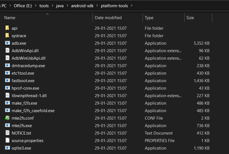This screenshot has height=154, width=229.
Task: Click platform-tools in the breadcrumb path
Action: (x=114, y=6)
